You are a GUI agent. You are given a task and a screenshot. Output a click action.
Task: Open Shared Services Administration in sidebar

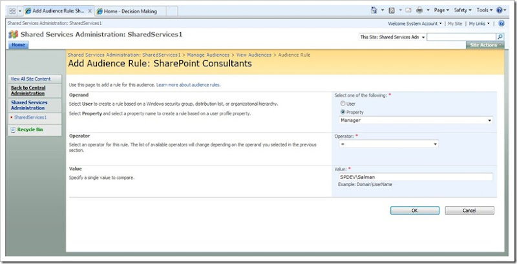29,105
